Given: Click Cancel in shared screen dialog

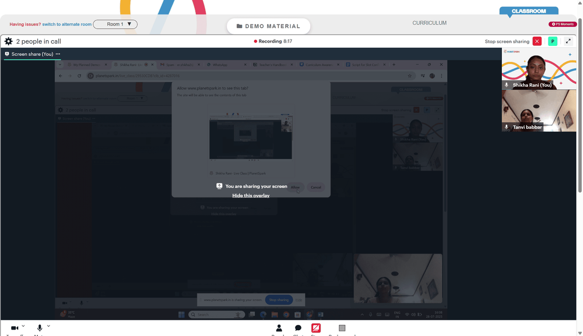Looking at the screenshot, I should click(316, 187).
